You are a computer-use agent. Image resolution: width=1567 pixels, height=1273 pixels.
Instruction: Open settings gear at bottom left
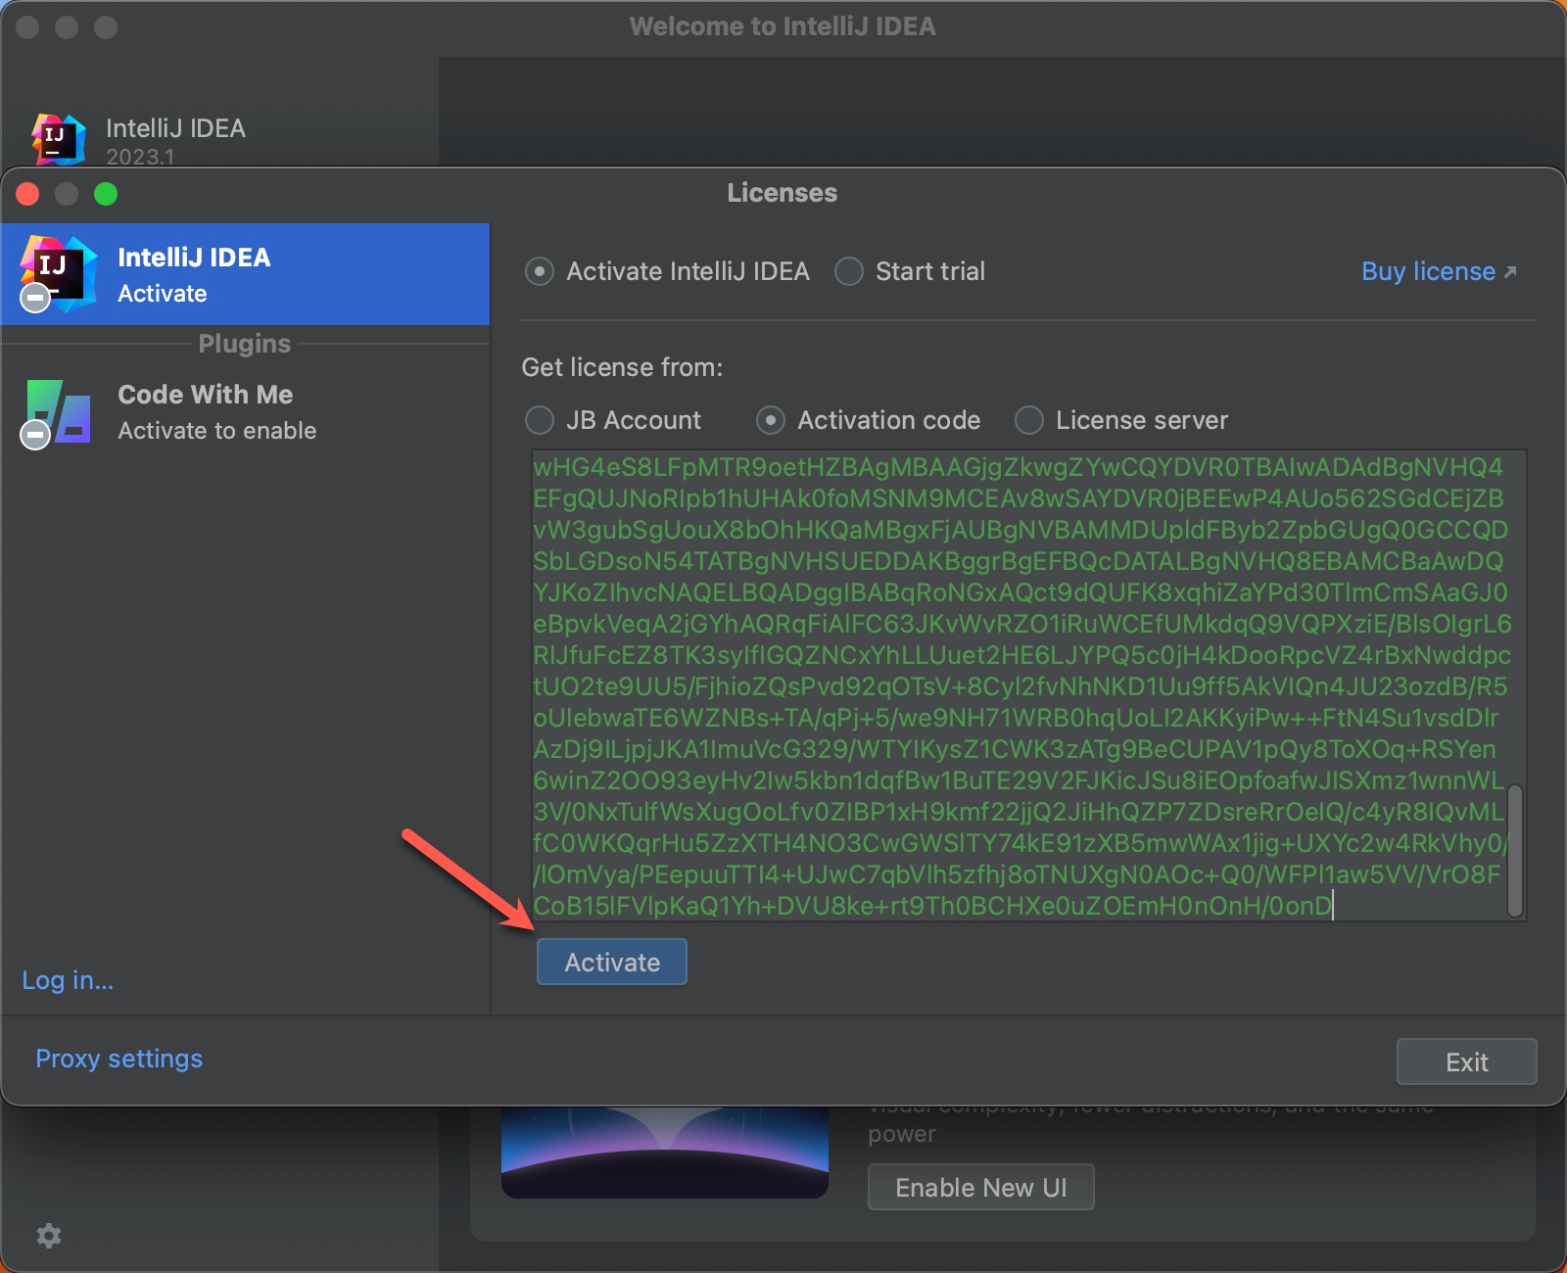point(49,1236)
